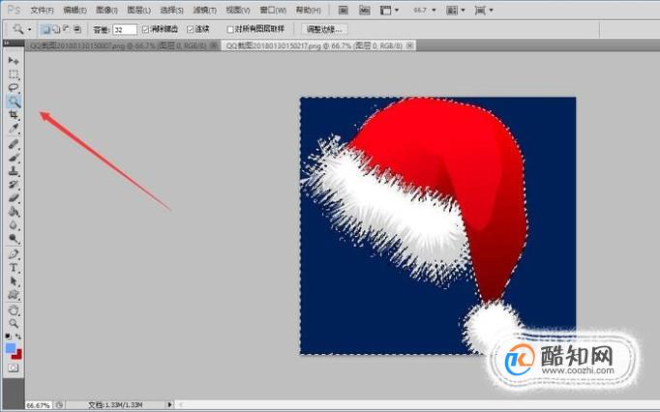Click the tolerance field showing 32
The height and width of the screenshot is (412, 660).
[x=125, y=29]
